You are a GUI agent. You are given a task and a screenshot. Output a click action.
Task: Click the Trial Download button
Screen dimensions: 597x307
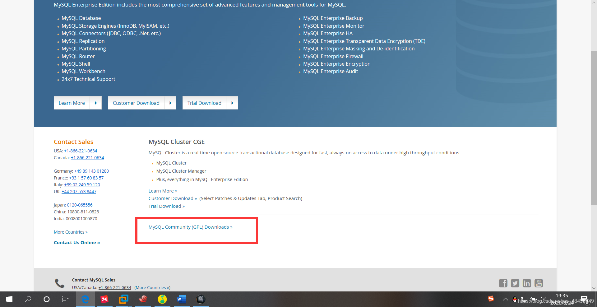[204, 103]
